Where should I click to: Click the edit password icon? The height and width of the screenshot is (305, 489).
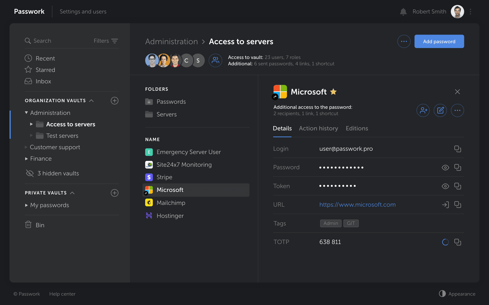(440, 110)
